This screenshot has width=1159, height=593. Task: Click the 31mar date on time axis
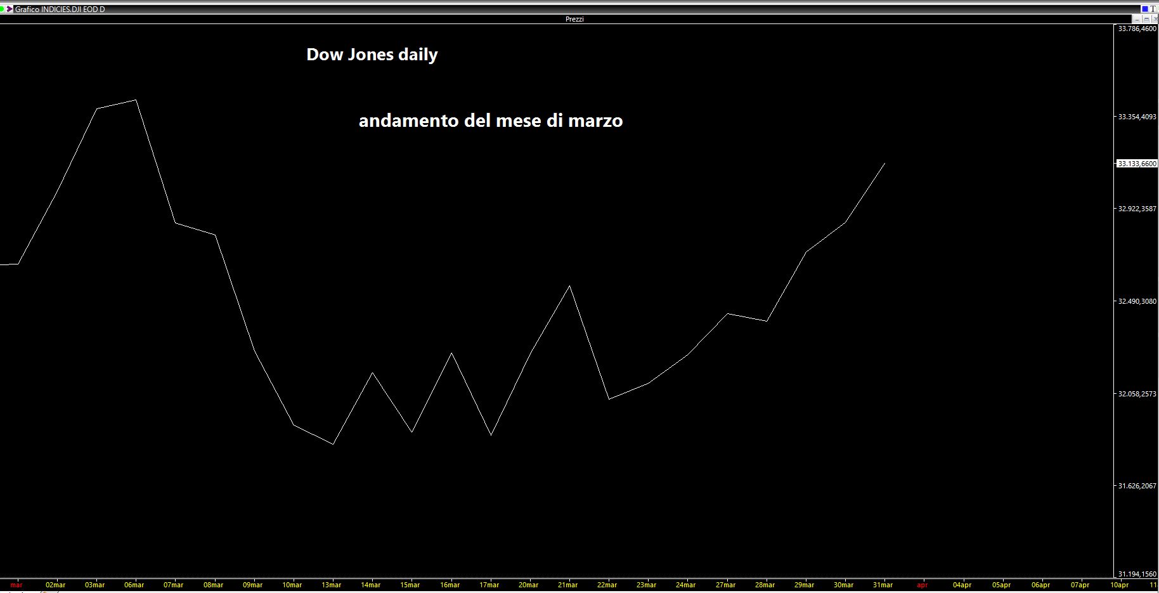[883, 585]
